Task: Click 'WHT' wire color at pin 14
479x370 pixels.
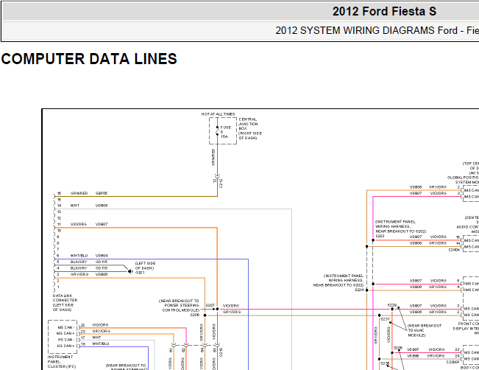Action: [75, 206]
